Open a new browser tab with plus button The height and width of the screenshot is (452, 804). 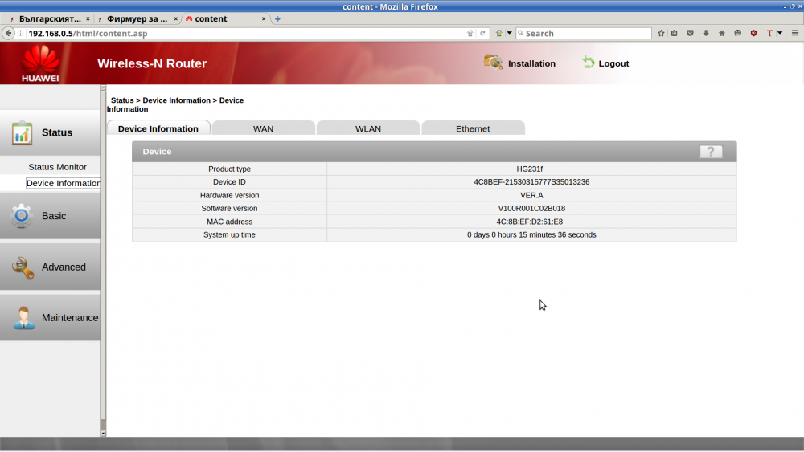277,18
